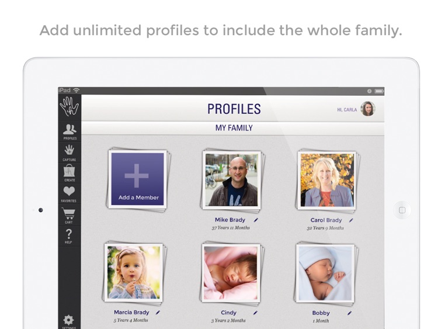Tap the Wi-Fi status icon
Image resolution: width=438 pixels, height=329 pixels.
(x=77, y=91)
